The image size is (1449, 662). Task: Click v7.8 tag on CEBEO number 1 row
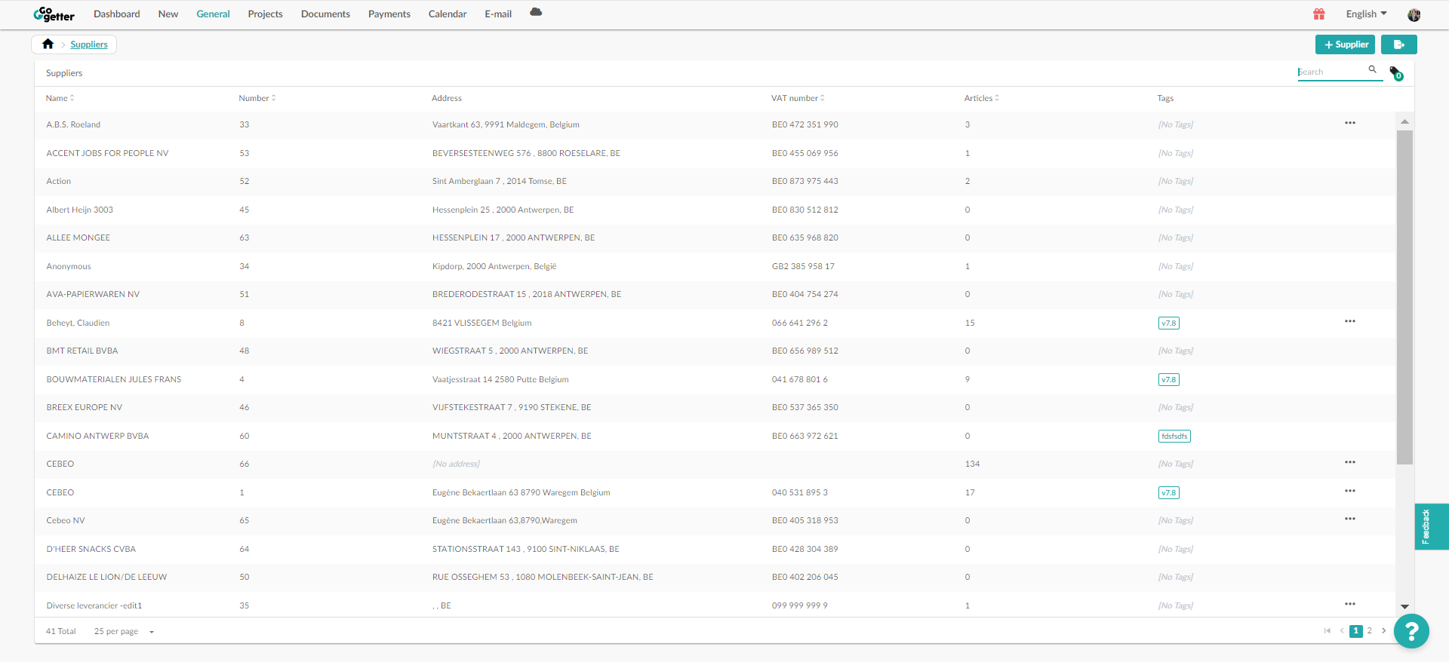(x=1168, y=492)
